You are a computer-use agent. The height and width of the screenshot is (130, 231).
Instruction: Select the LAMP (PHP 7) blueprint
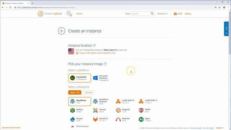(x=148, y=101)
